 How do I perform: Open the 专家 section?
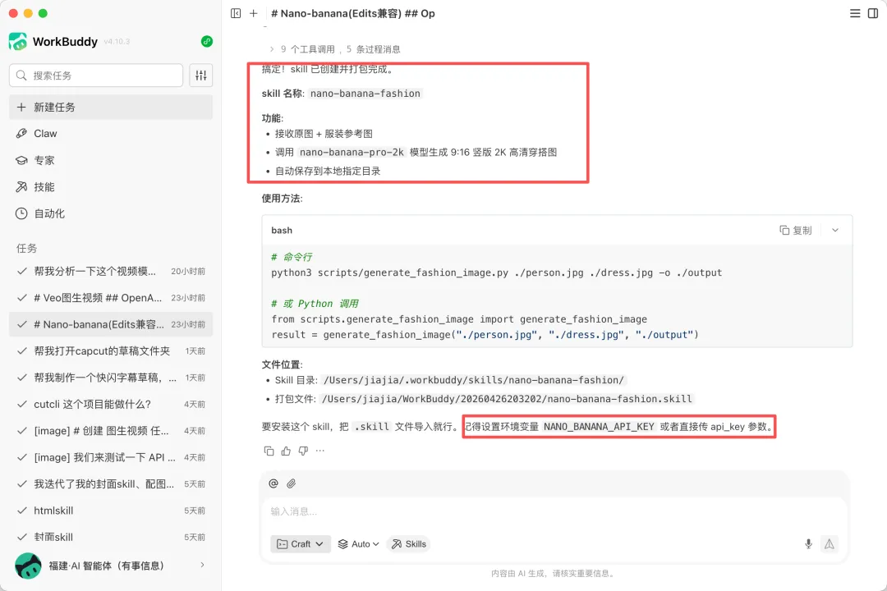(x=111, y=160)
